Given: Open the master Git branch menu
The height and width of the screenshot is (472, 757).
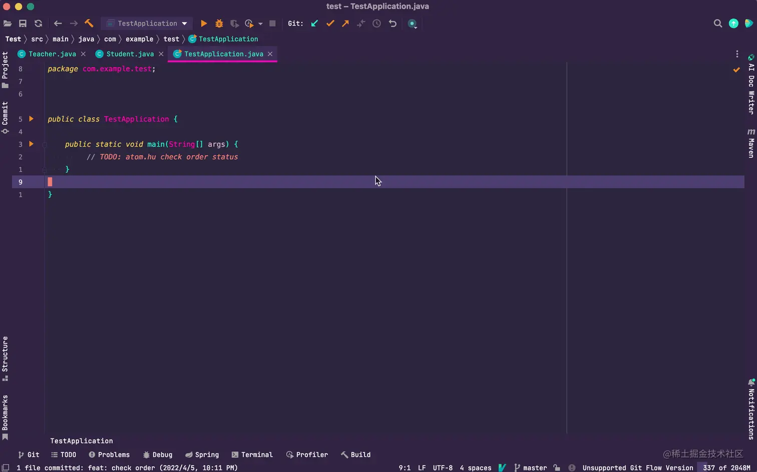Looking at the screenshot, I should click(x=531, y=467).
